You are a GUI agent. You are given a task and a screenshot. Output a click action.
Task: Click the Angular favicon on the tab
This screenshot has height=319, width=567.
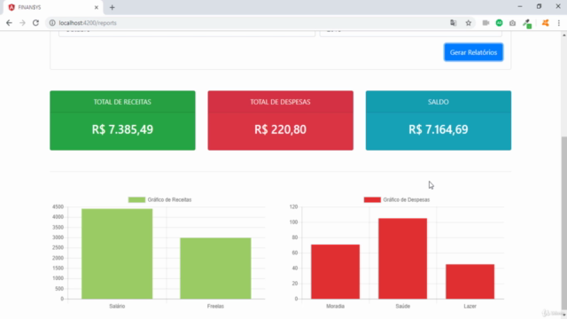(12, 7)
